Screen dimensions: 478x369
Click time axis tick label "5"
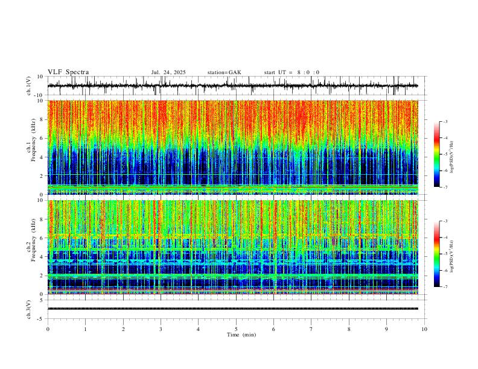[x=236, y=329]
